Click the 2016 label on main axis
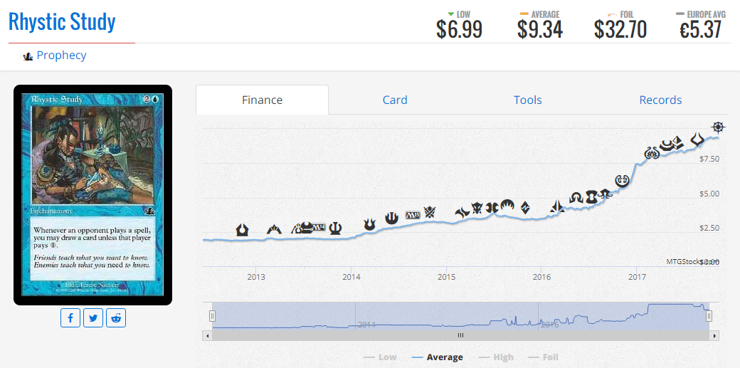 coord(541,276)
